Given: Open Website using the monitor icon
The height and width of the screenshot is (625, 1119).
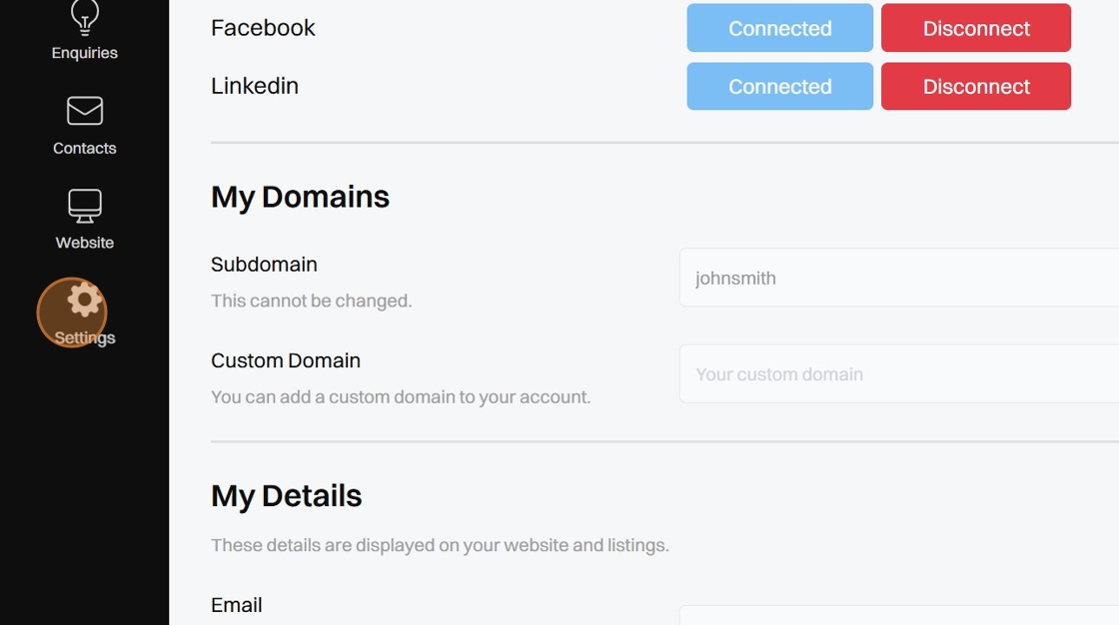Looking at the screenshot, I should (85, 206).
